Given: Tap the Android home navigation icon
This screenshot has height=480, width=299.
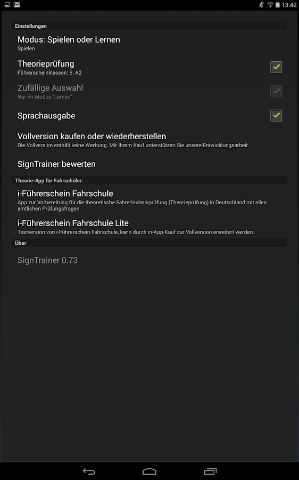Looking at the screenshot, I should click(149, 471).
